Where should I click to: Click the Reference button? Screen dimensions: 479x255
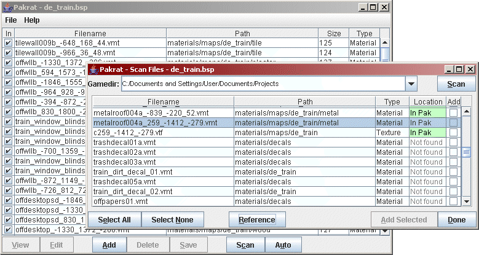pos(257,220)
